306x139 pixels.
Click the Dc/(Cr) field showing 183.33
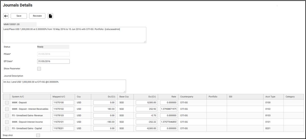coord(104,109)
